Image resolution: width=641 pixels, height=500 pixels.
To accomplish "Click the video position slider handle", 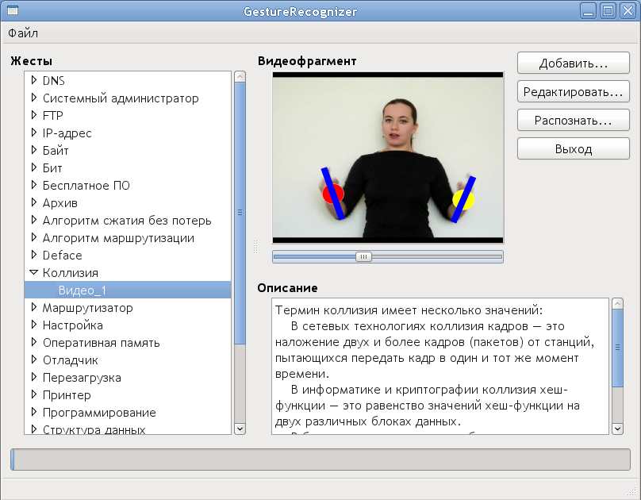I will (363, 256).
